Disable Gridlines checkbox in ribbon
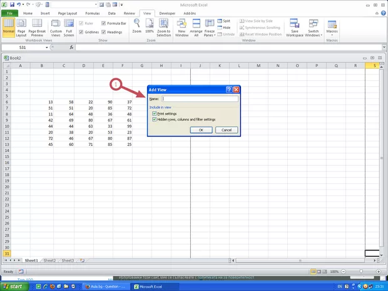Viewport: 388px width, 291px height. (81, 31)
